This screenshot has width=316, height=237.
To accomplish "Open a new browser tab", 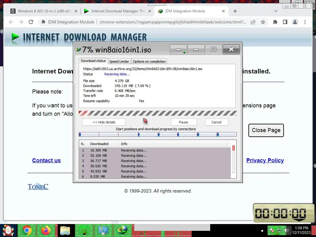I will (x=235, y=11).
